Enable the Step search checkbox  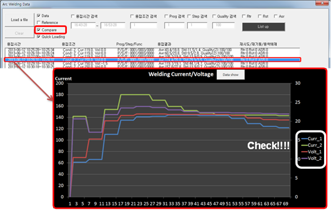pos(189,16)
